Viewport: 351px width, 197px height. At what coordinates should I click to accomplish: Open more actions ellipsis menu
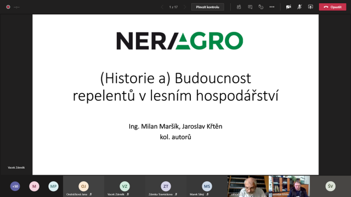click(272, 7)
